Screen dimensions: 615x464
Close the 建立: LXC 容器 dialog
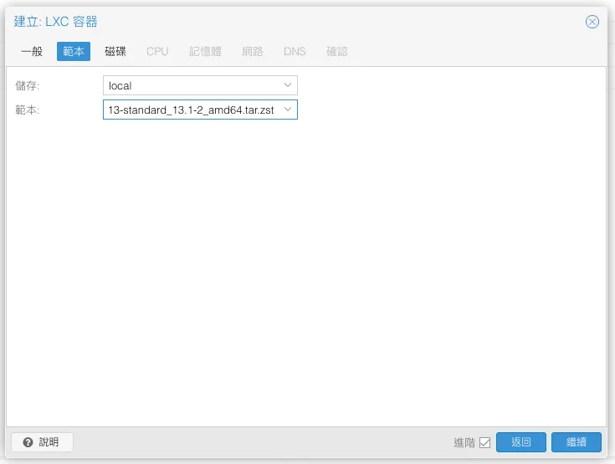coord(592,22)
